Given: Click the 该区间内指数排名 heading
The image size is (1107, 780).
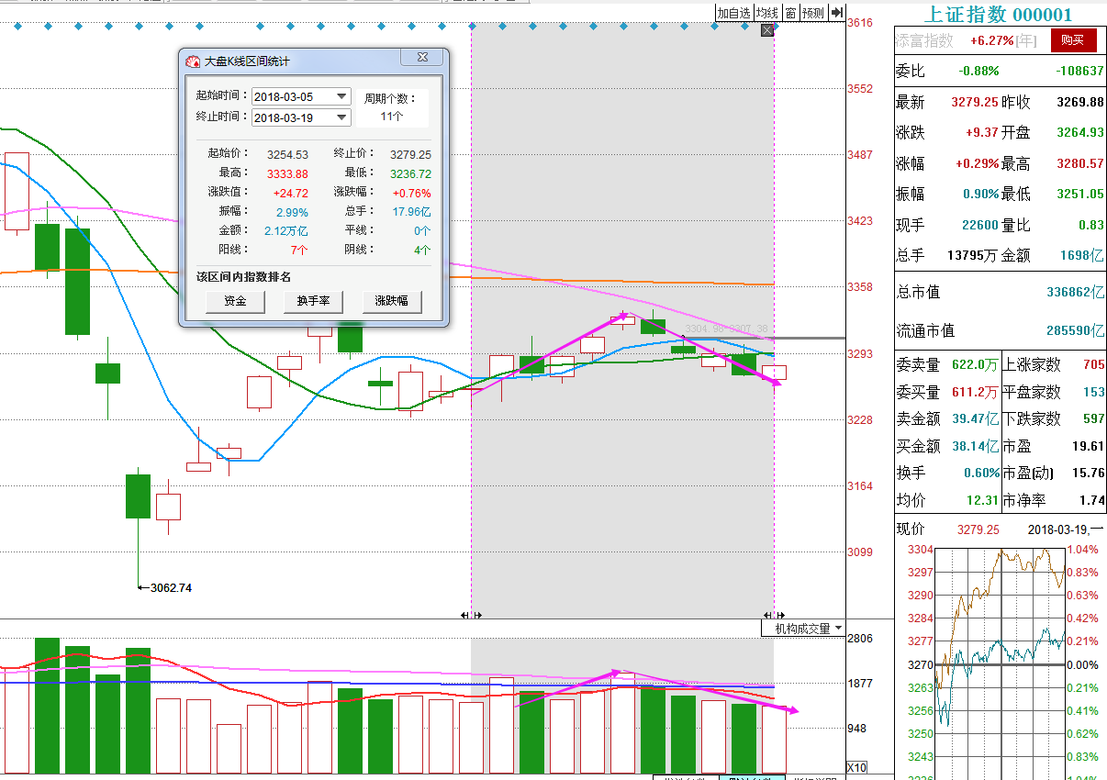Looking at the screenshot, I should 243,277.
